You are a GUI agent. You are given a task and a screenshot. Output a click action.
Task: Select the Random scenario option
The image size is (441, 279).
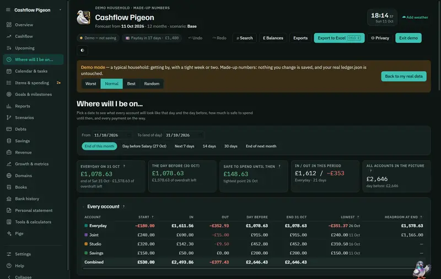pyautogui.click(x=152, y=84)
